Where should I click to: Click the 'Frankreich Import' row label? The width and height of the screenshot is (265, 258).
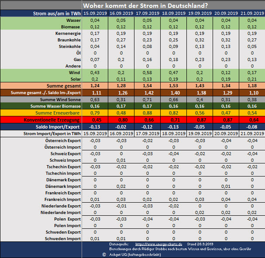(x=63, y=199)
